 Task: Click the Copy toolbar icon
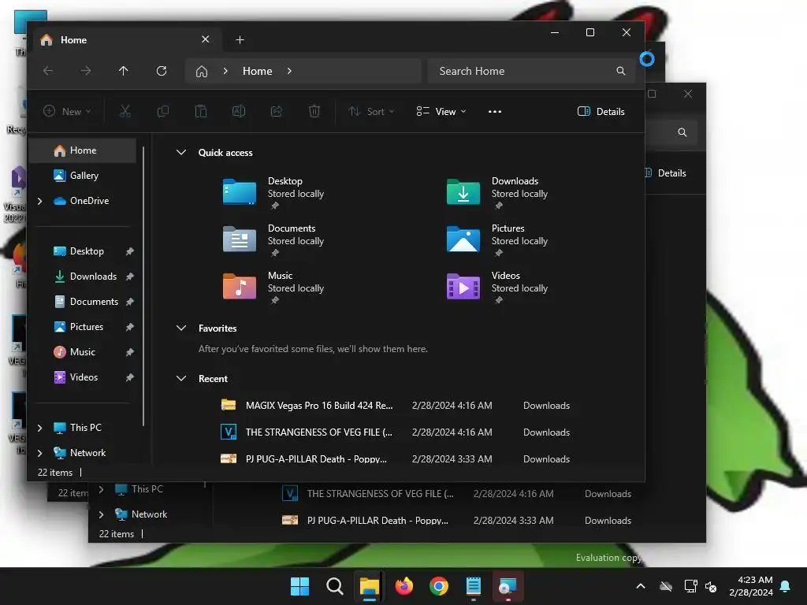point(163,111)
